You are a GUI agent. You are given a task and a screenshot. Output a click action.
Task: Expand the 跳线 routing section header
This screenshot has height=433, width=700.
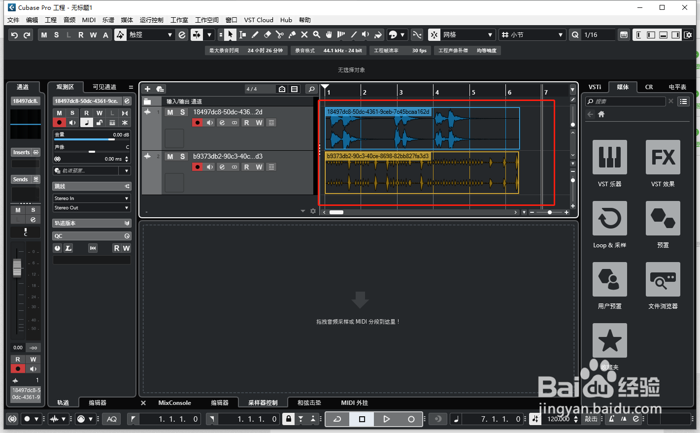pyautogui.click(x=92, y=186)
